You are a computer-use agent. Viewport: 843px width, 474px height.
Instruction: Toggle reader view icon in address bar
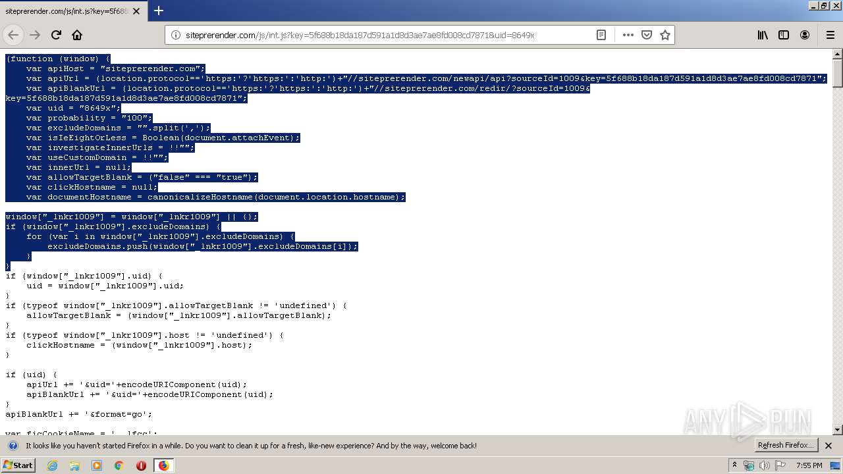[601, 35]
